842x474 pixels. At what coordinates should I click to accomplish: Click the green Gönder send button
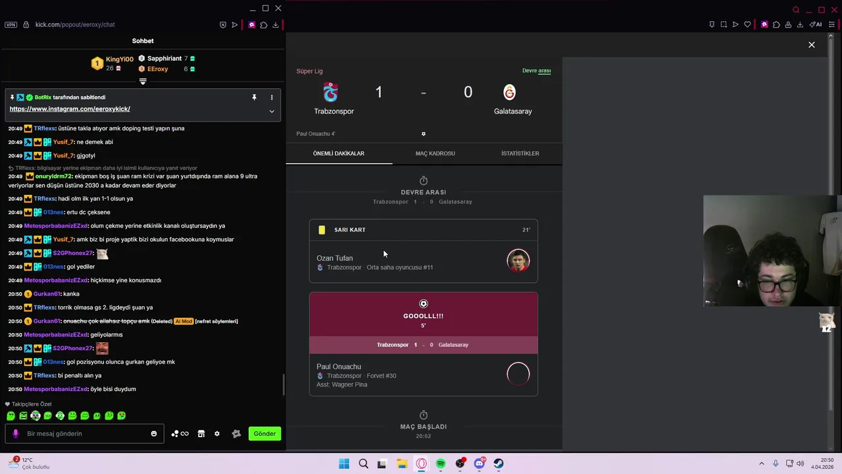pos(264,434)
